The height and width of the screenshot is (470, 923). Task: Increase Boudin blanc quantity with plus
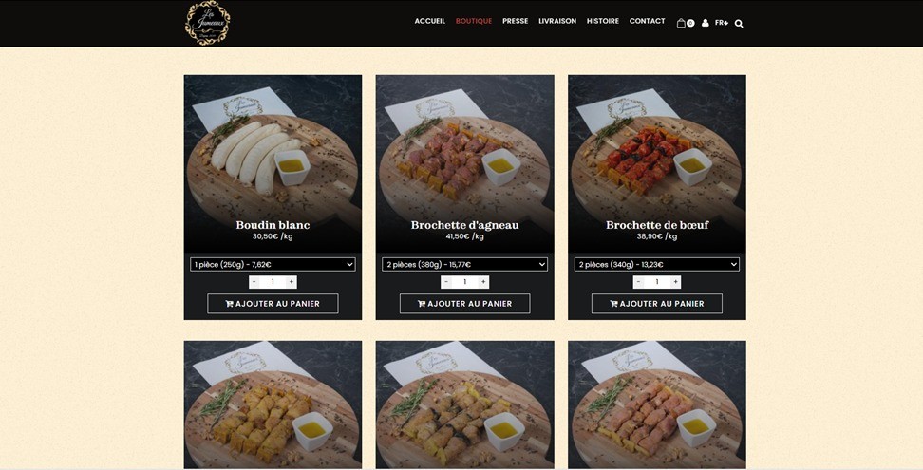pyautogui.click(x=291, y=282)
